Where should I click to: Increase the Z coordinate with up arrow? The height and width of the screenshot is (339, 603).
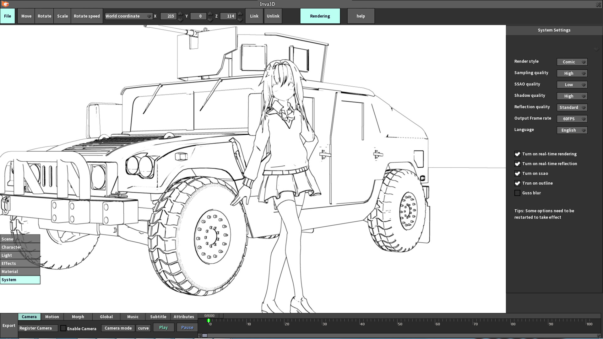tap(240, 14)
